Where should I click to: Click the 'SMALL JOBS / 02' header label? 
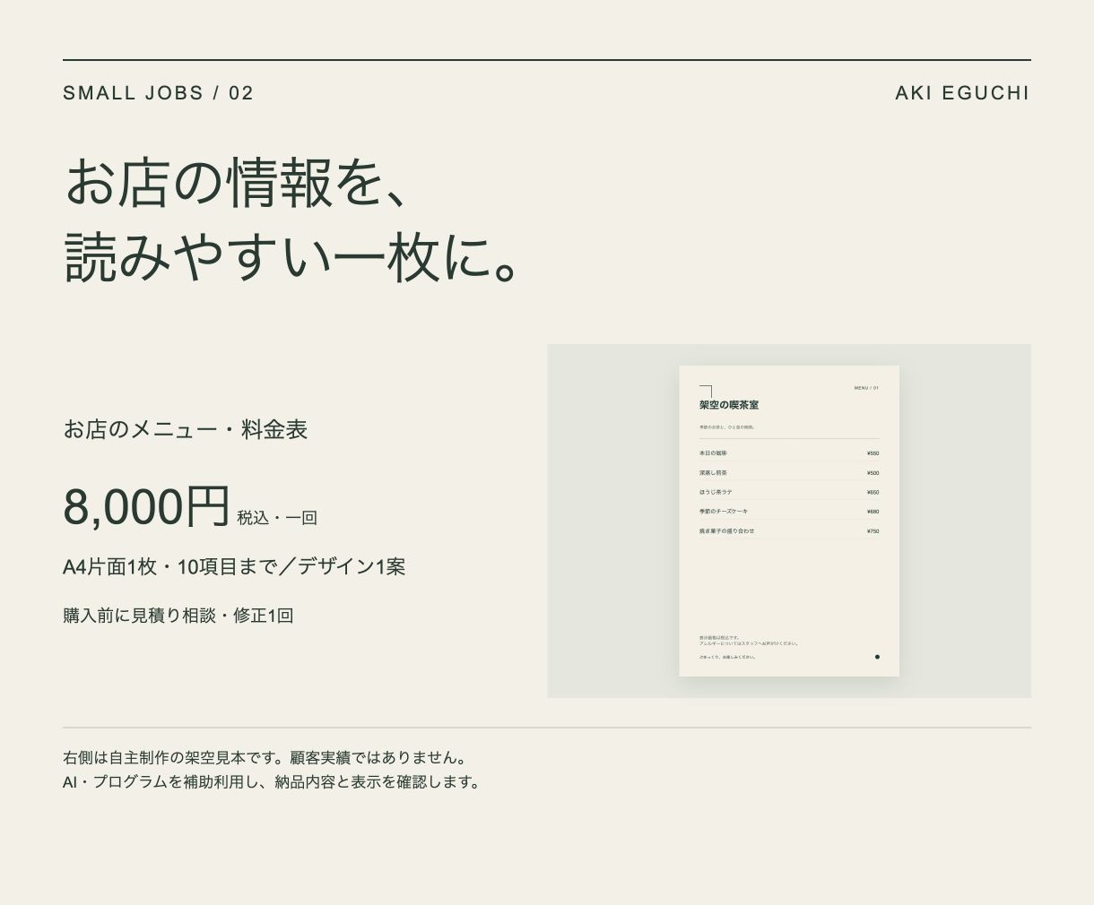coord(158,93)
